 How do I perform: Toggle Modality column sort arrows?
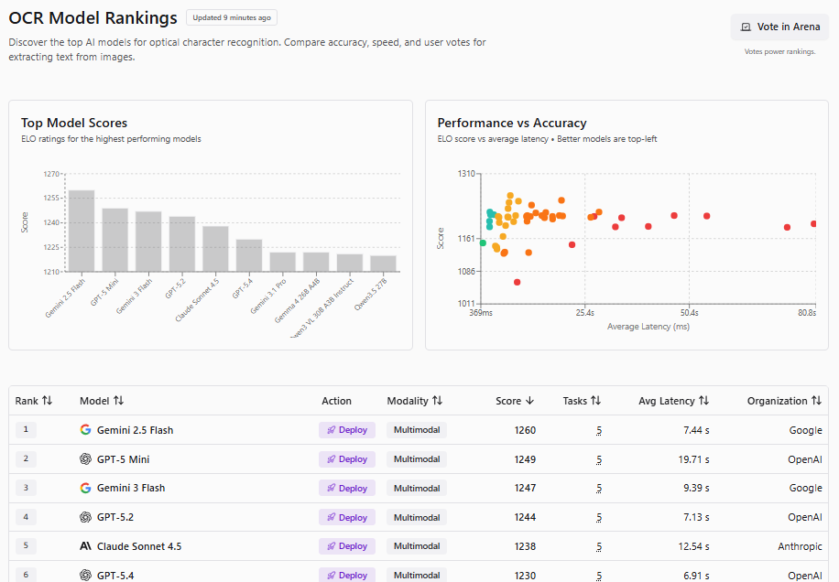(x=437, y=400)
